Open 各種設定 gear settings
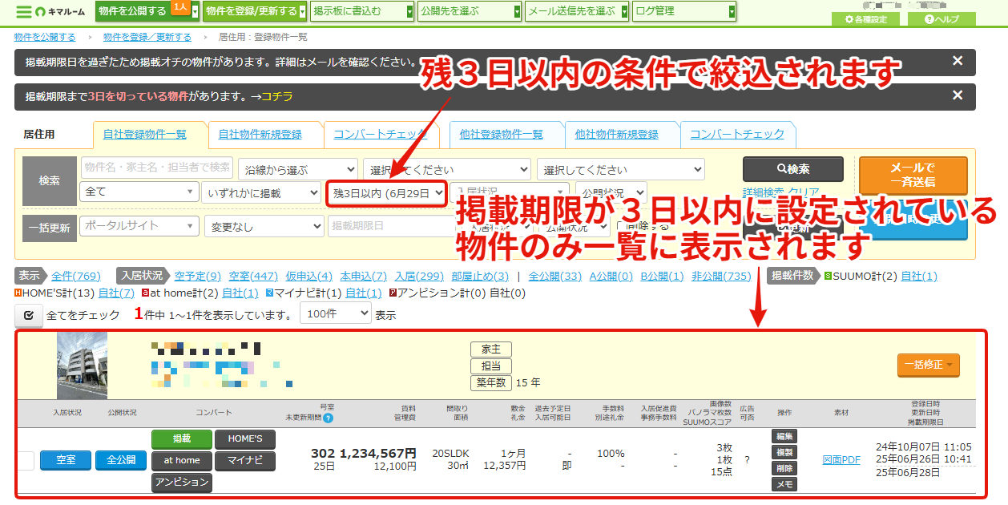The image size is (1008, 505). pos(865,19)
